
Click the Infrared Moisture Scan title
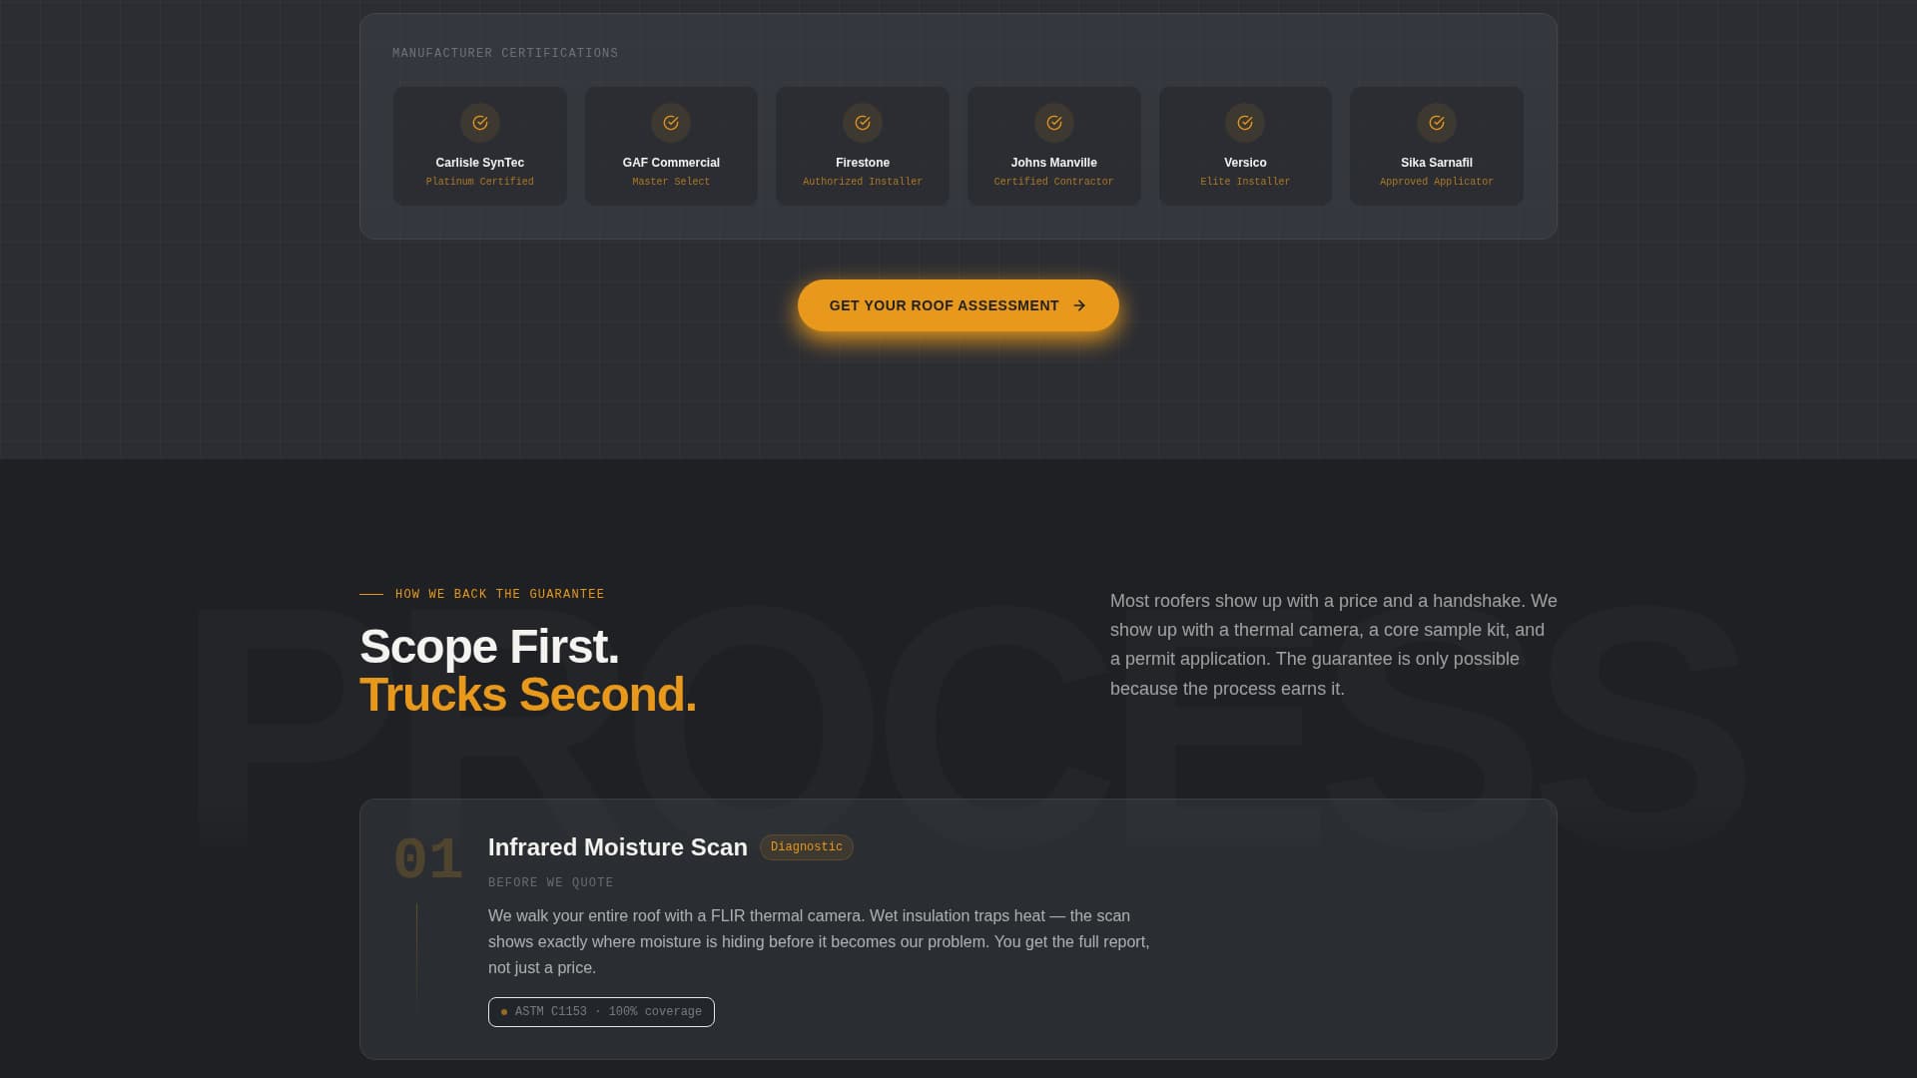(x=618, y=847)
